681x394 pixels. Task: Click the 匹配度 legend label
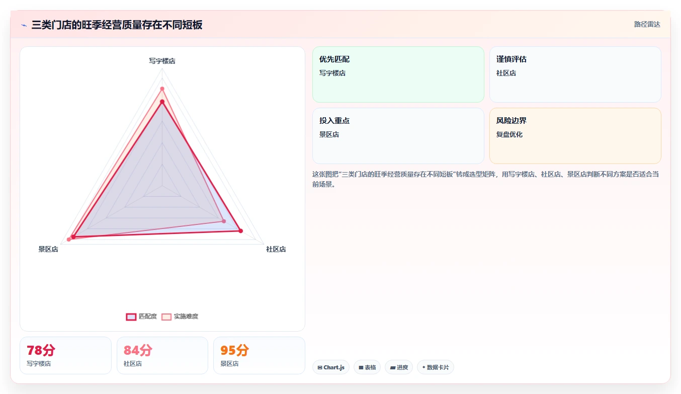point(148,317)
